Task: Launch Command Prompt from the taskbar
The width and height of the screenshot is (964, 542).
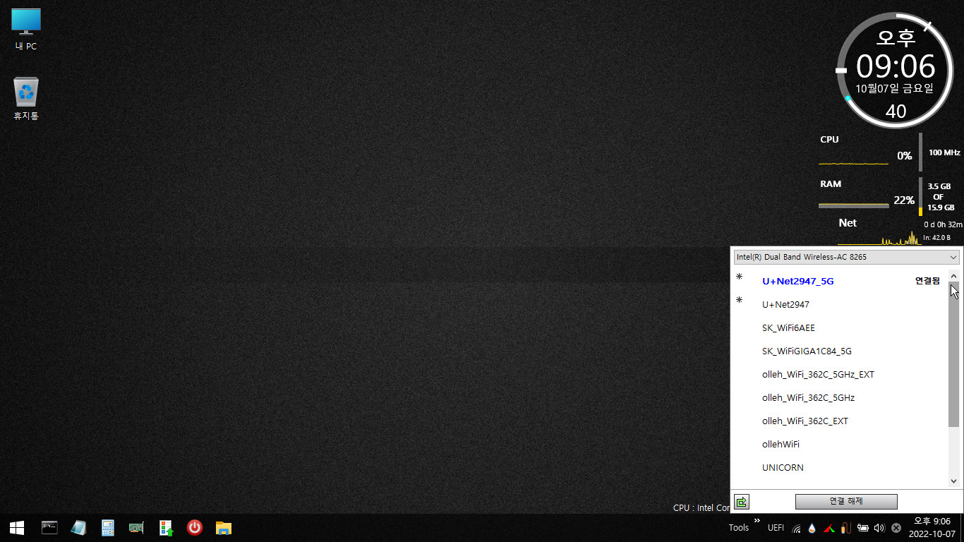Action: point(49,528)
